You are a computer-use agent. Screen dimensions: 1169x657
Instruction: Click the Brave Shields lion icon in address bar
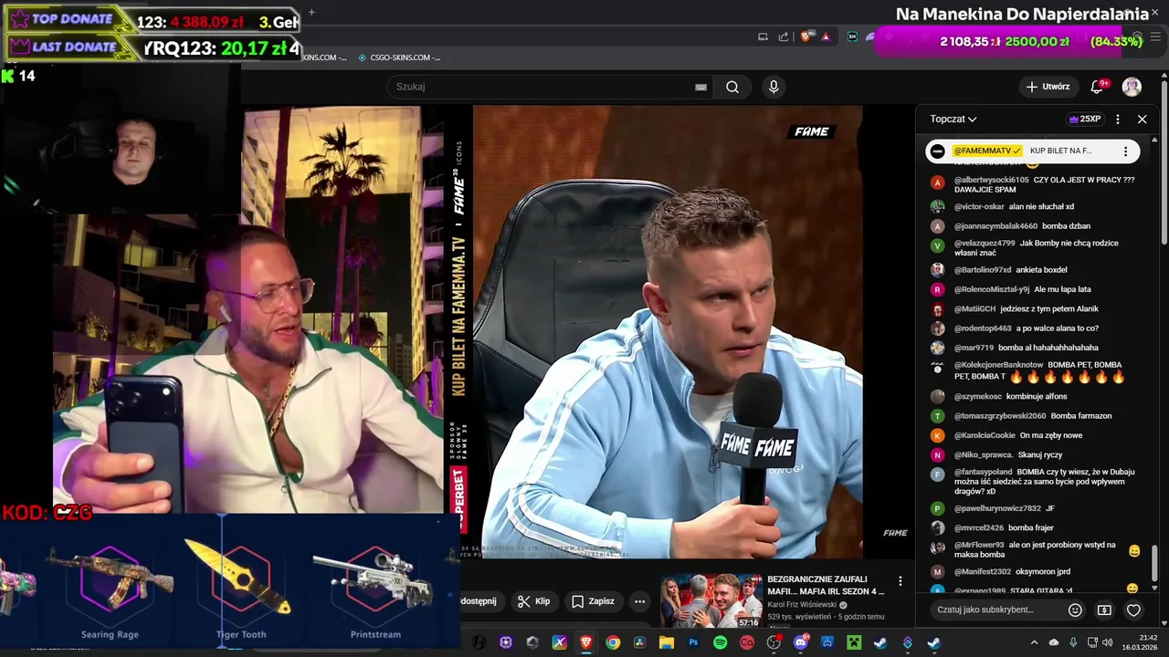(806, 36)
